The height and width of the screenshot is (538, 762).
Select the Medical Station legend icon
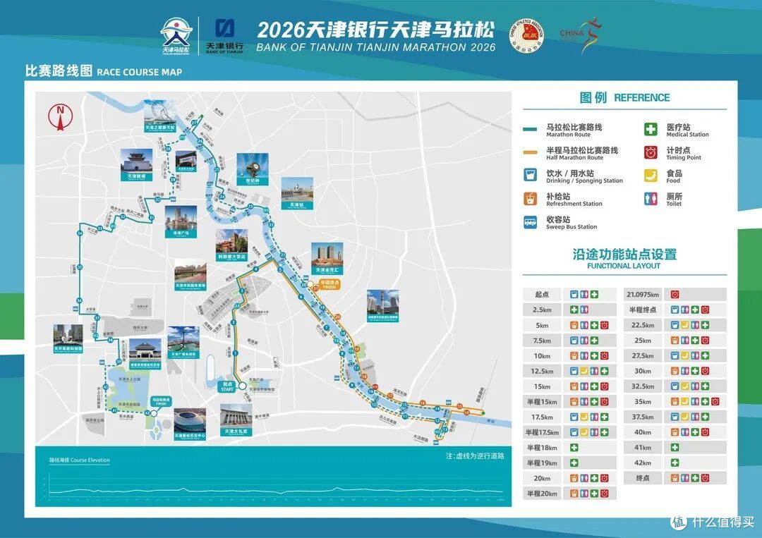[x=651, y=129]
